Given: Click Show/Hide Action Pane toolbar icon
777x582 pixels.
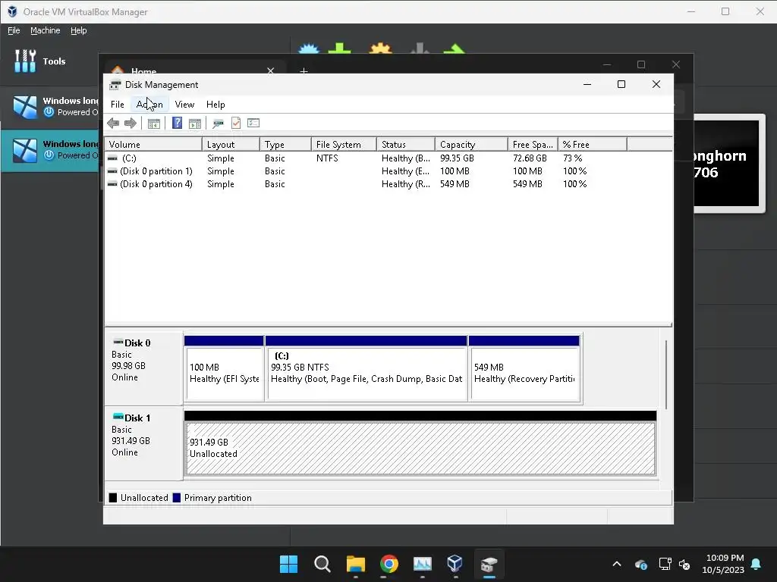Looking at the screenshot, I should (195, 124).
